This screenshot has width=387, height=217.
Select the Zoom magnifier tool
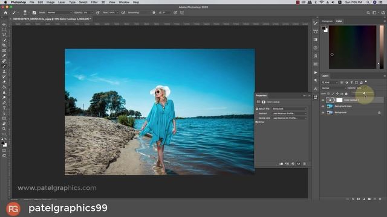click(4, 128)
